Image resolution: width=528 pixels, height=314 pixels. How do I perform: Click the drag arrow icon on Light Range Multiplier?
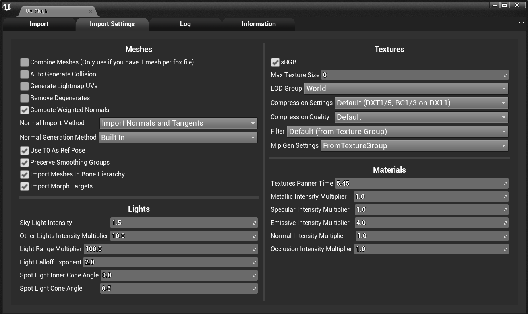[254, 249]
